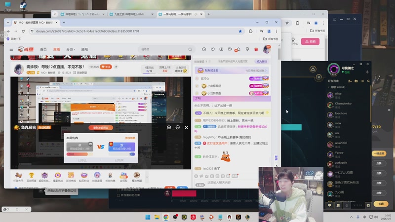Open the 任务大厅 activity icon
This screenshot has height=222, width=395.
(18, 177)
